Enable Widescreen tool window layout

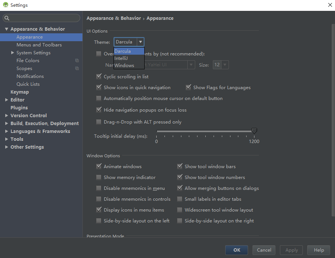click(x=179, y=210)
